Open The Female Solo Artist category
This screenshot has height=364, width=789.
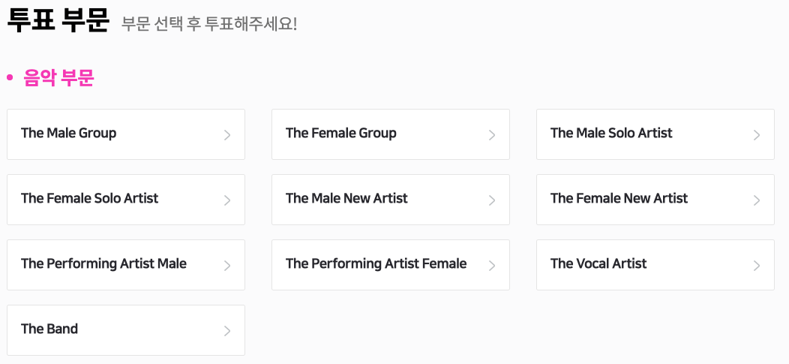pos(90,199)
